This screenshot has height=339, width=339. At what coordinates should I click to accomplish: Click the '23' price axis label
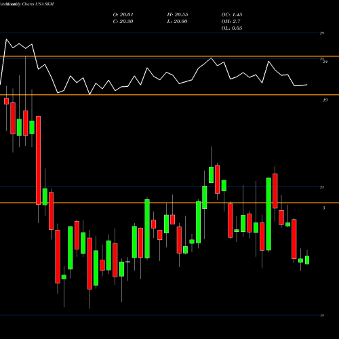[x=322, y=187]
